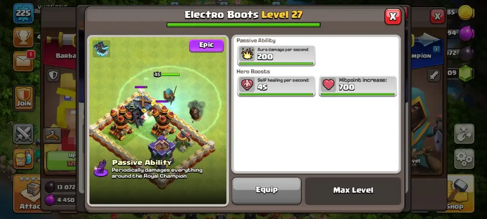Open the mail inbox with notification
The image size is (487, 219).
tap(24, 61)
